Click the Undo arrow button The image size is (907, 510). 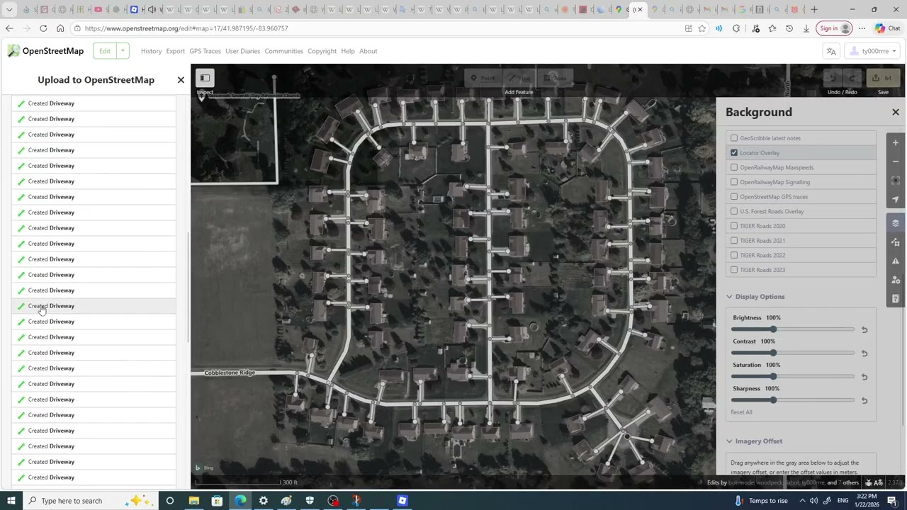pyautogui.click(x=833, y=78)
